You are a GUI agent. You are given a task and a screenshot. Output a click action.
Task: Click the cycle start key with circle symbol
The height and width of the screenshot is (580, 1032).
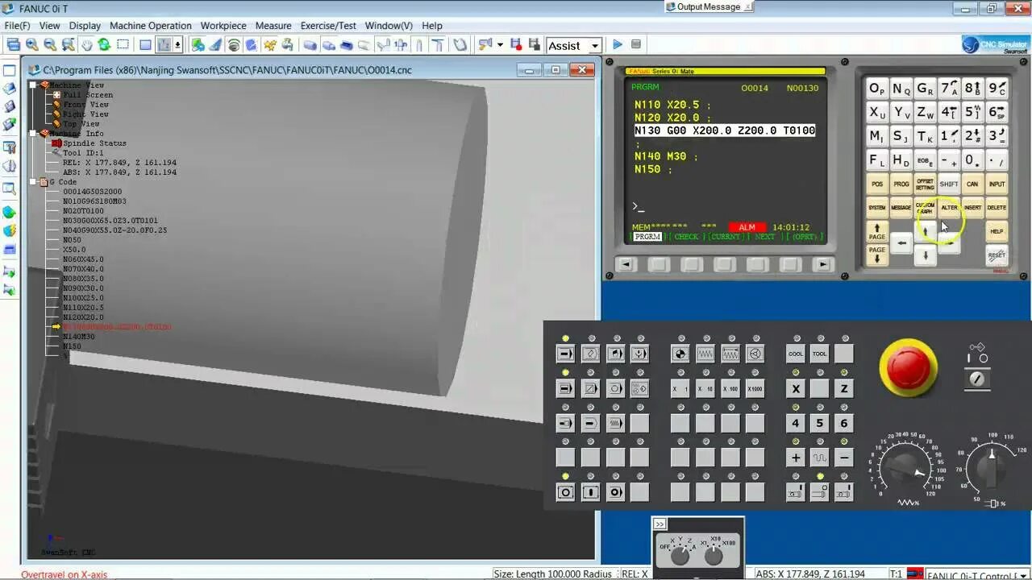coord(565,492)
